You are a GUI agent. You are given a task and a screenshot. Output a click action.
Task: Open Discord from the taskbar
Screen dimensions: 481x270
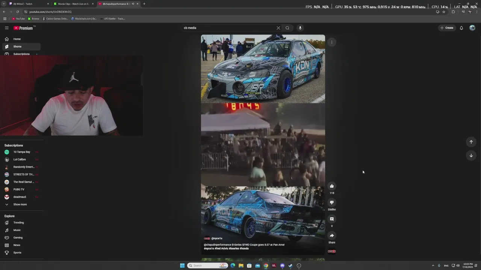pos(282,265)
